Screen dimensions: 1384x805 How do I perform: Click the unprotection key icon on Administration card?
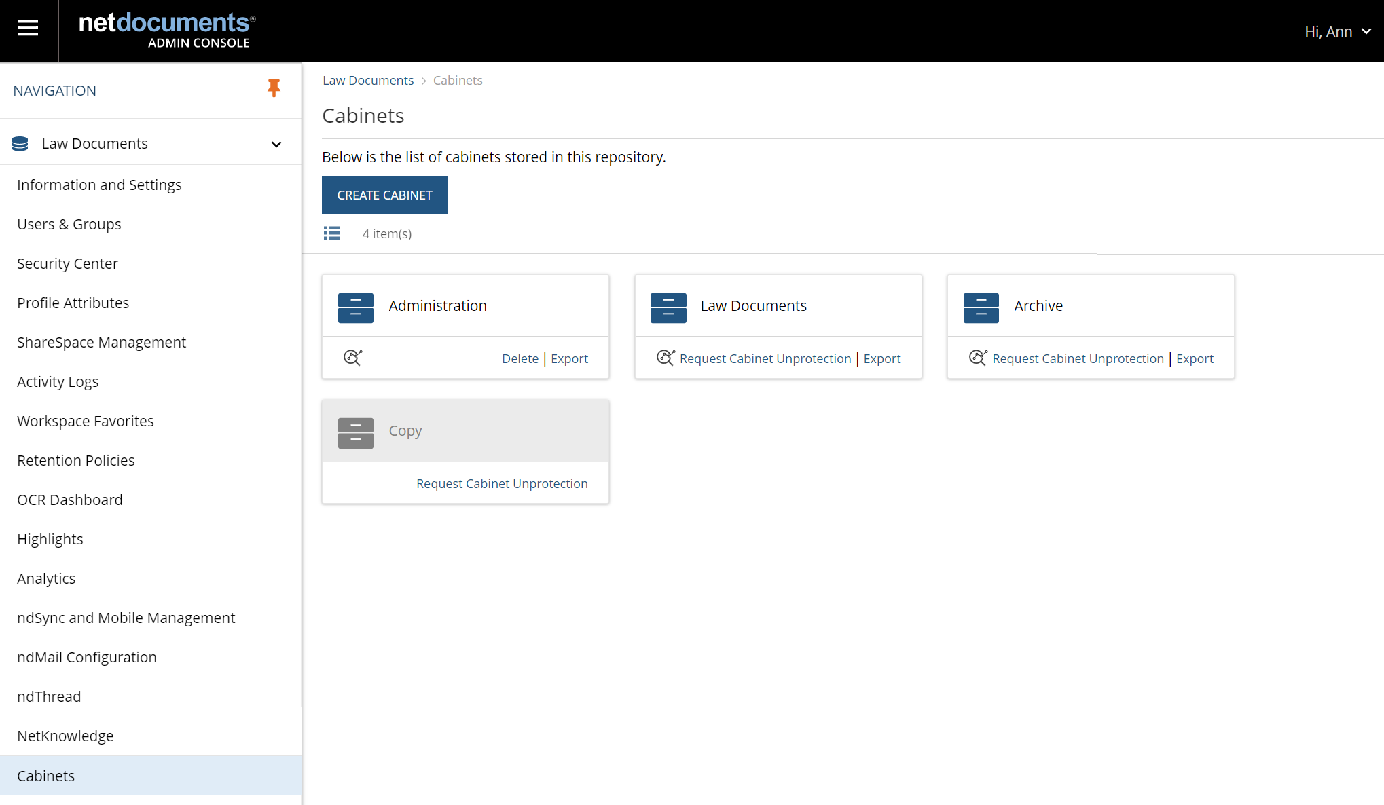point(352,358)
